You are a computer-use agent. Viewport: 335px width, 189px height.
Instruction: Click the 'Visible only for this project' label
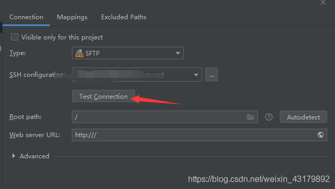pos(62,37)
